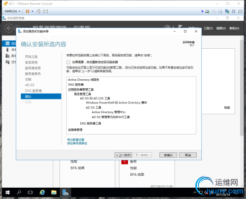Click 'BPA 结果' in the left dashboard tile
246x199 pixels.
coord(77,168)
